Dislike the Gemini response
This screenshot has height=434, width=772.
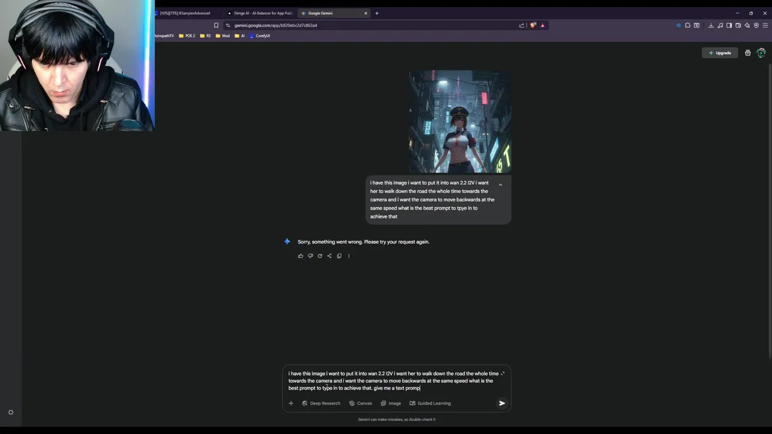(x=310, y=256)
